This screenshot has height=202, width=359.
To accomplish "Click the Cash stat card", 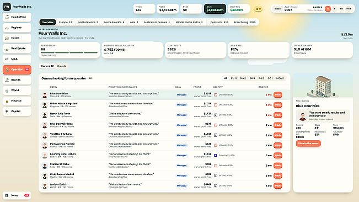I will [215, 9].
